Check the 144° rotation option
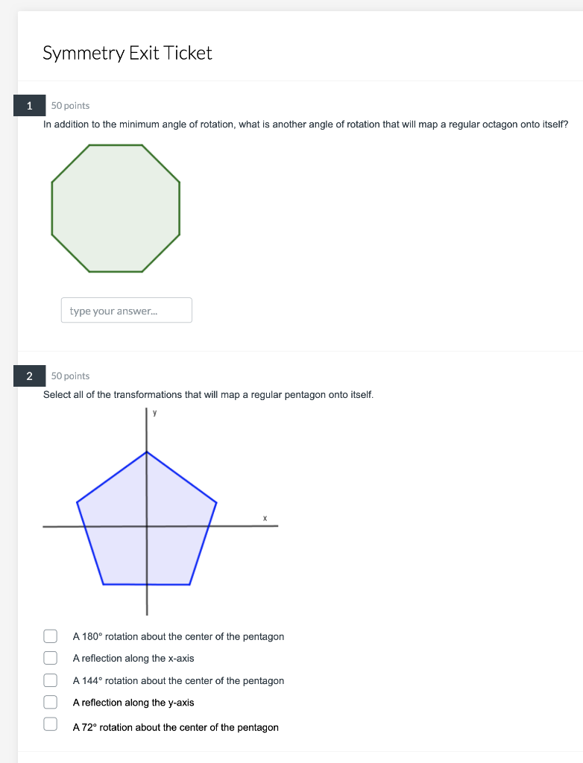583x763 pixels. (50, 680)
